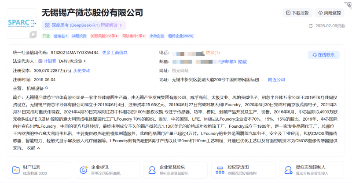Image resolution: width=352 pixels, height=183 pixels.
Task: Click the refresh icon beside 2026-02-06更新
Action: [311, 26]
